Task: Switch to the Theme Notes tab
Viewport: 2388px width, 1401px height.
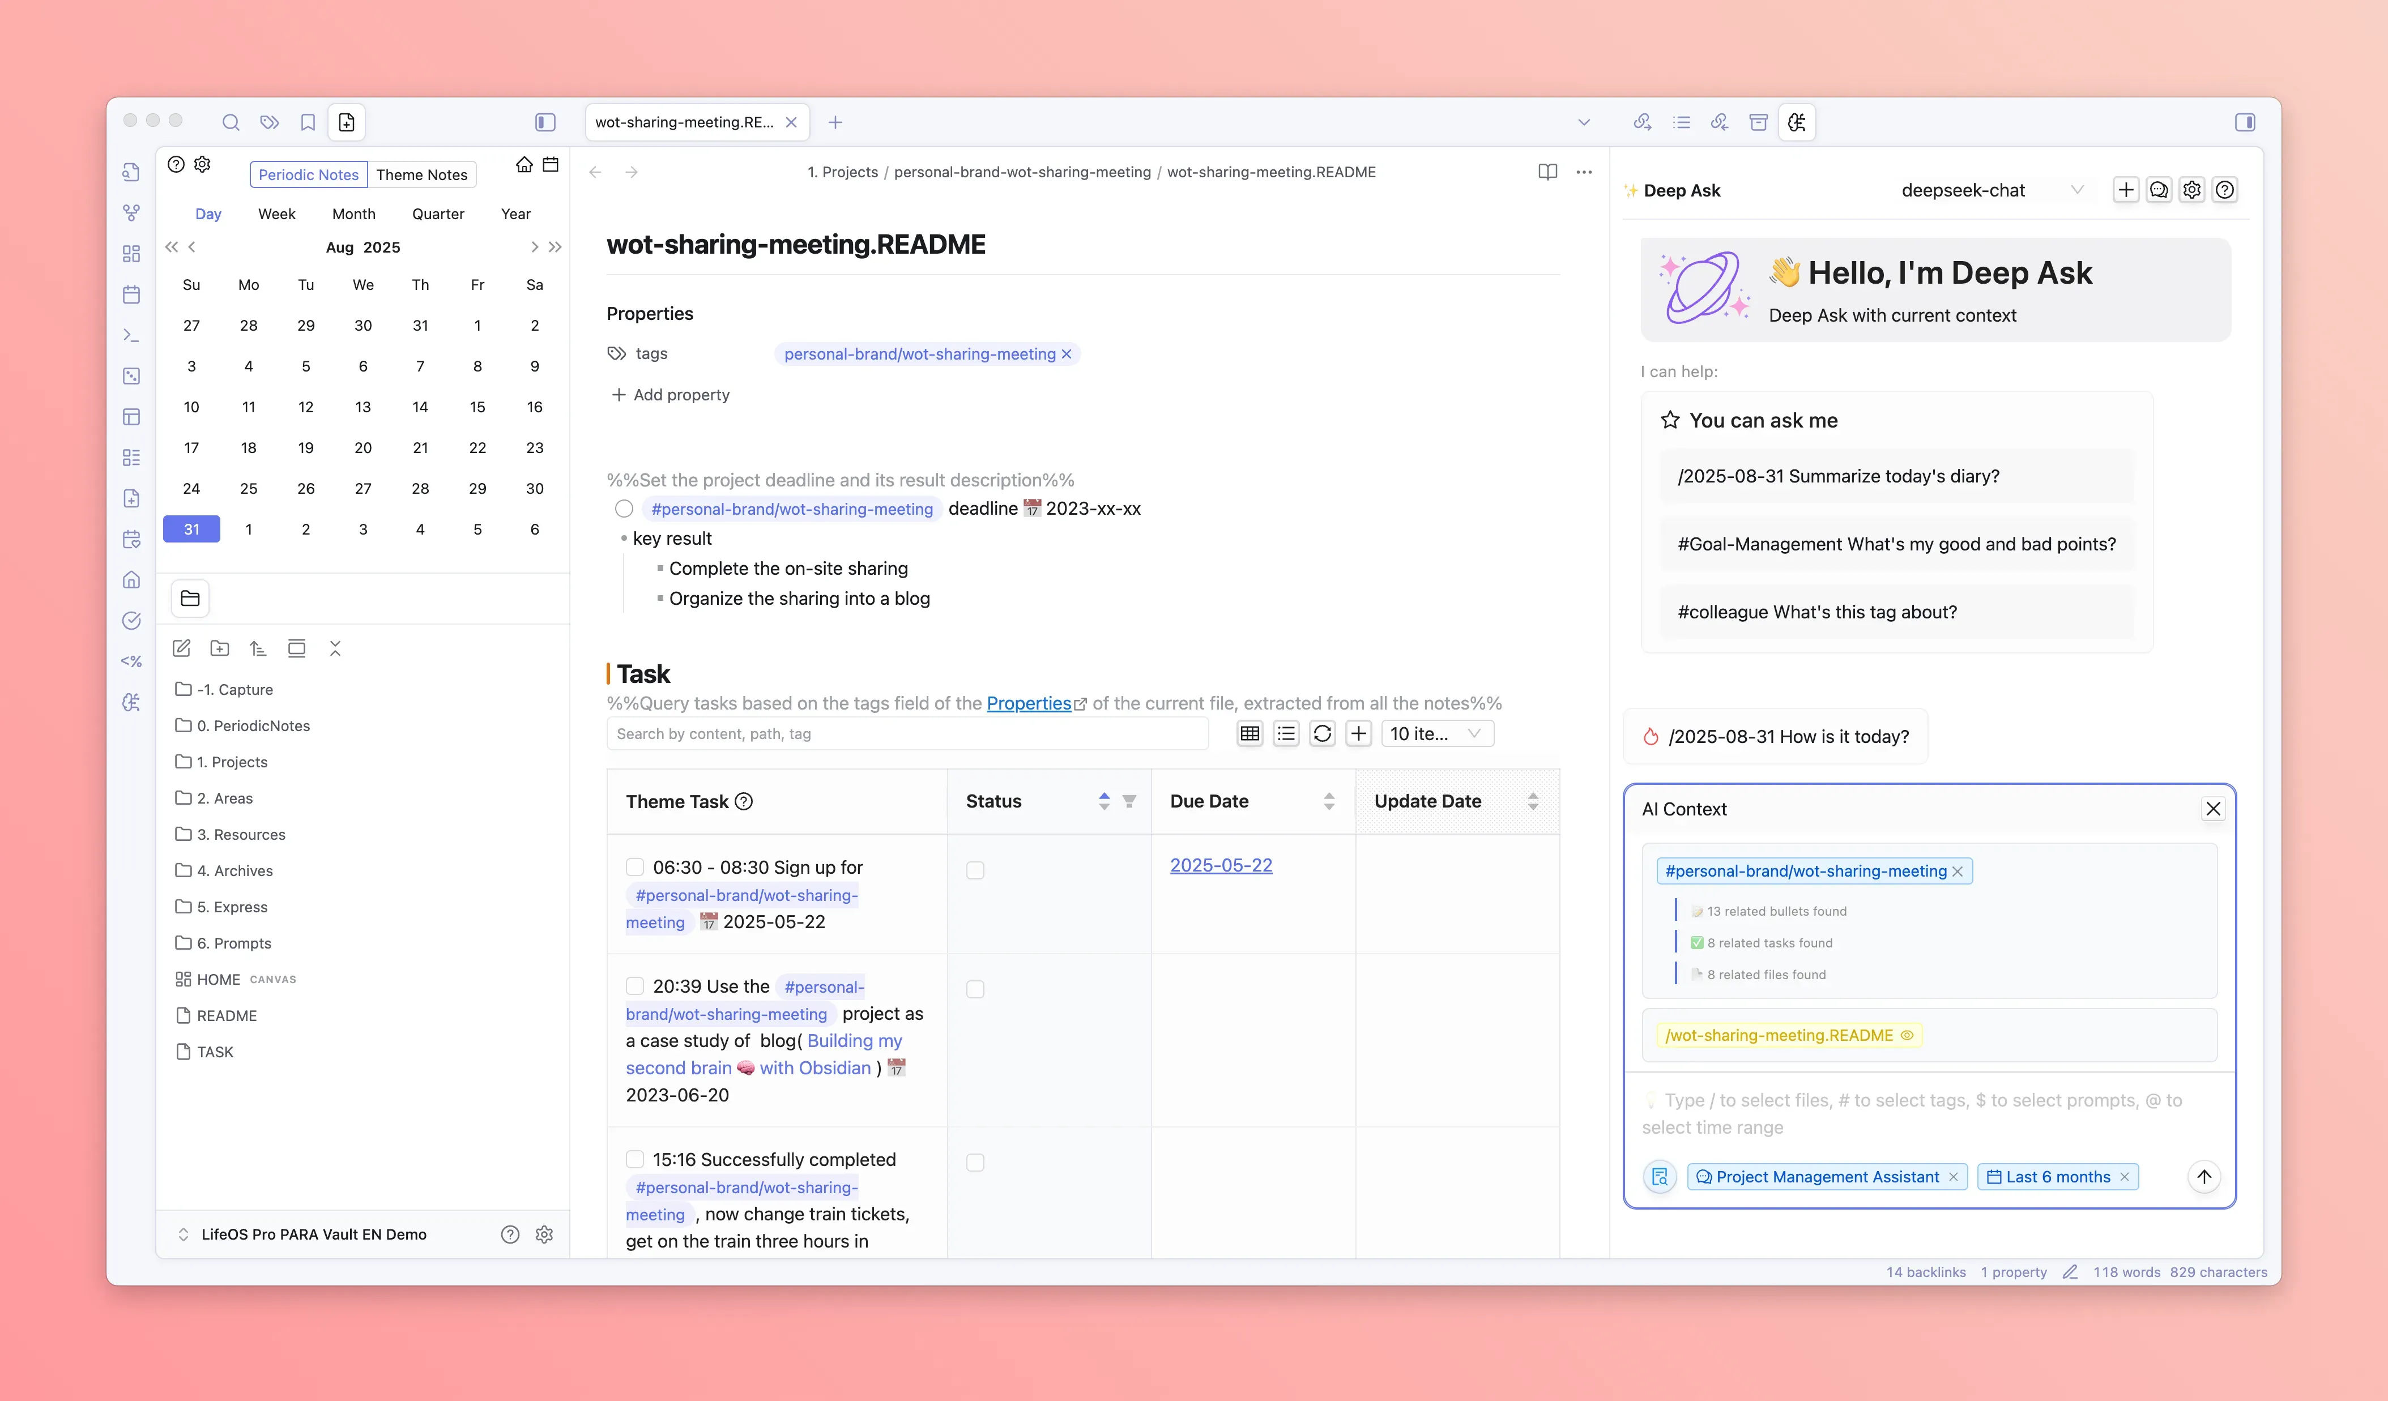Action: [421, 174]
